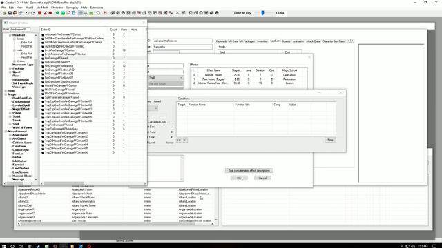
Task: Click the Object Window horizontal scrollbar
Action: click(93, 183)
